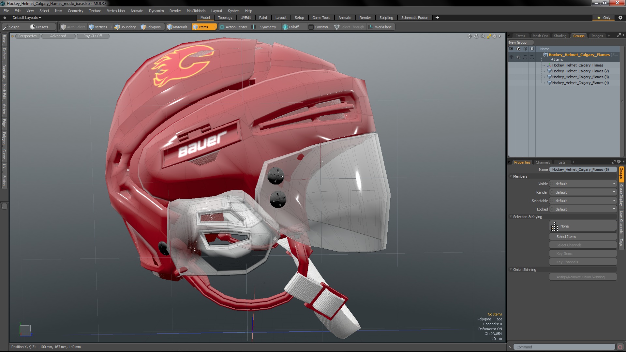Click the group Name field
Image resolution: width=626 pixels, height=352 pixels.
[x=583, y=169]
